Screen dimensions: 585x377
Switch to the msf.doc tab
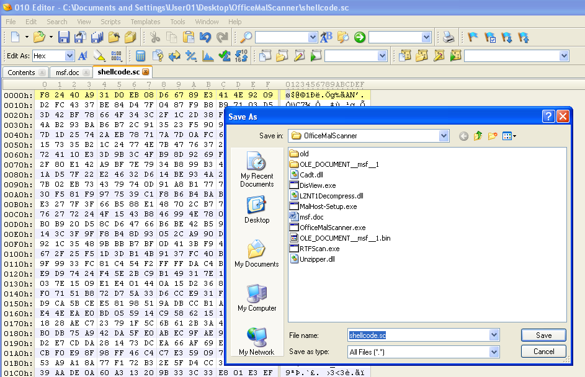click(68, 73)
